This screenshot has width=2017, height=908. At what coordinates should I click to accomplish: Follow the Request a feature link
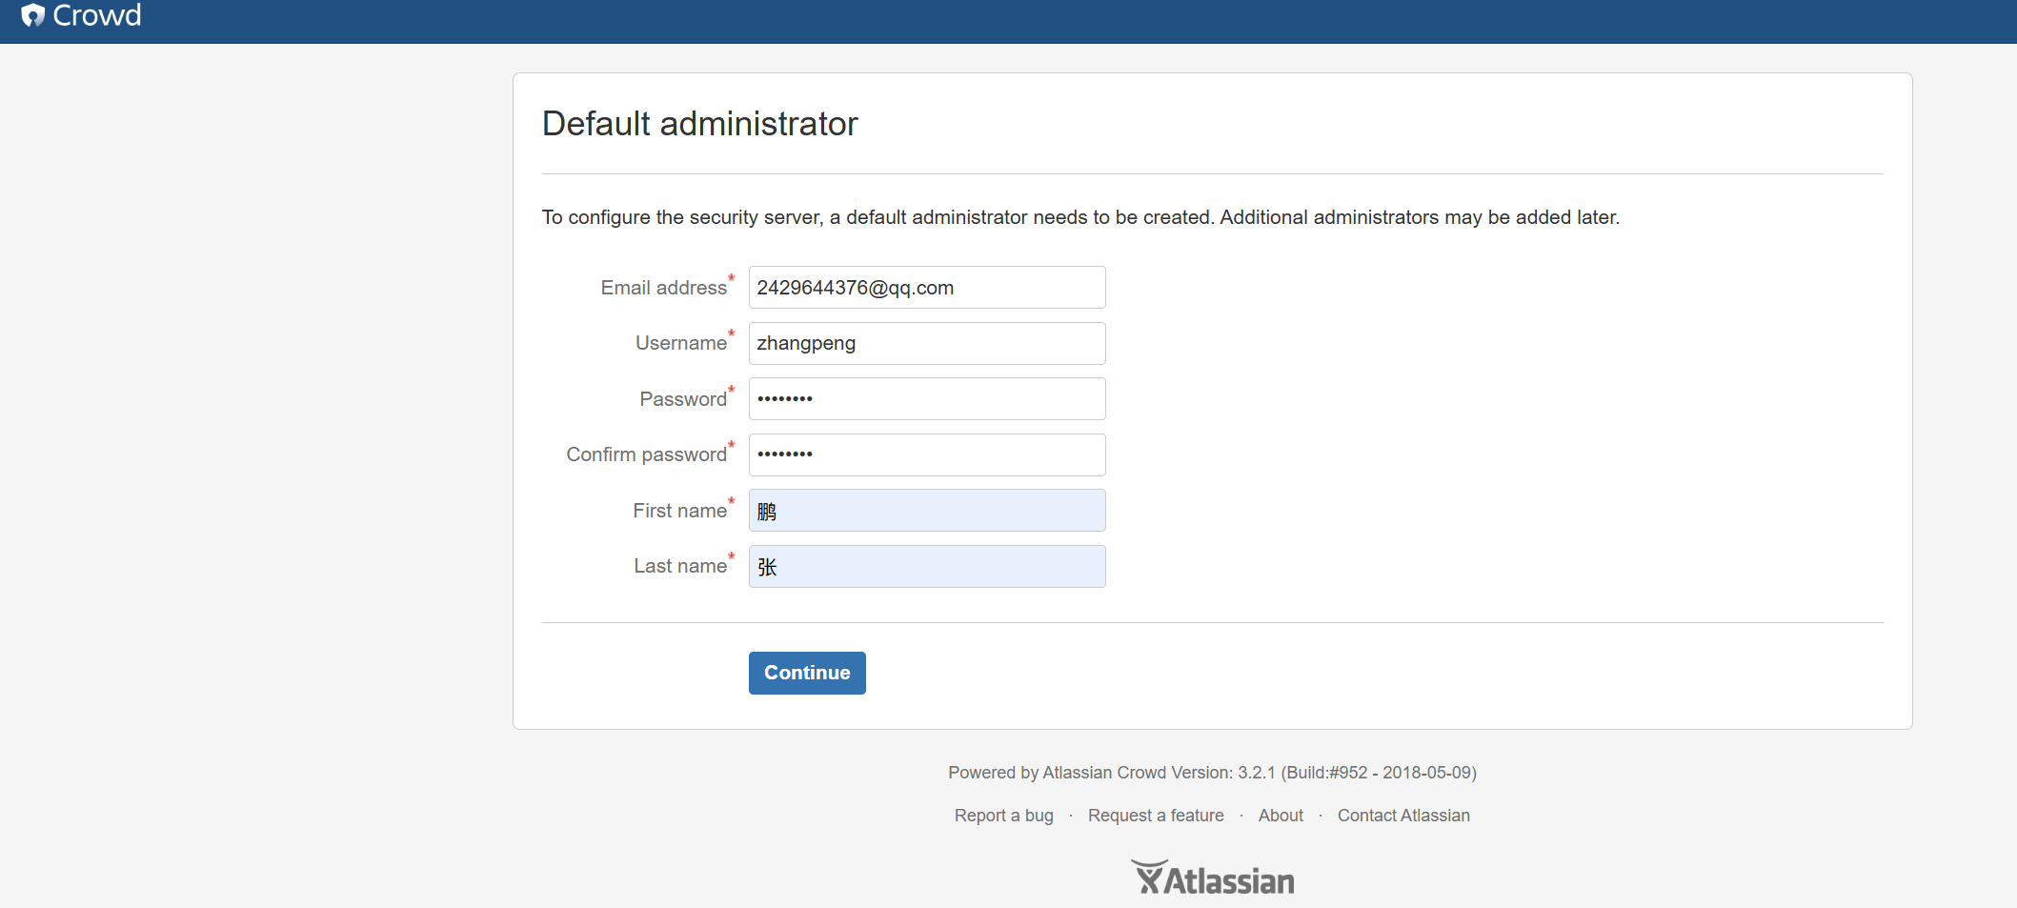pyautogui.click(x=1156, y=816)
